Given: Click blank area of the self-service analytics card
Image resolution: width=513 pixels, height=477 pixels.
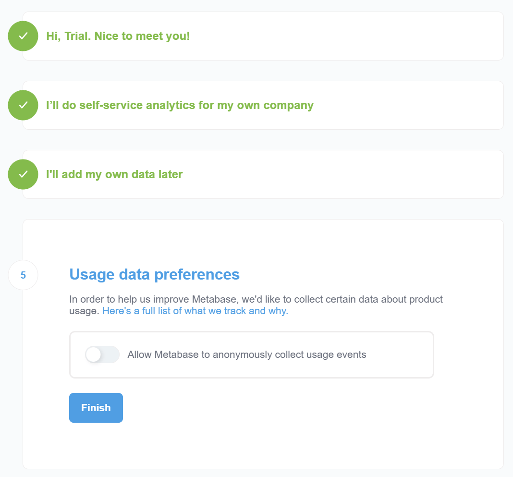Looking at the screenshot, I should point(408,105).
